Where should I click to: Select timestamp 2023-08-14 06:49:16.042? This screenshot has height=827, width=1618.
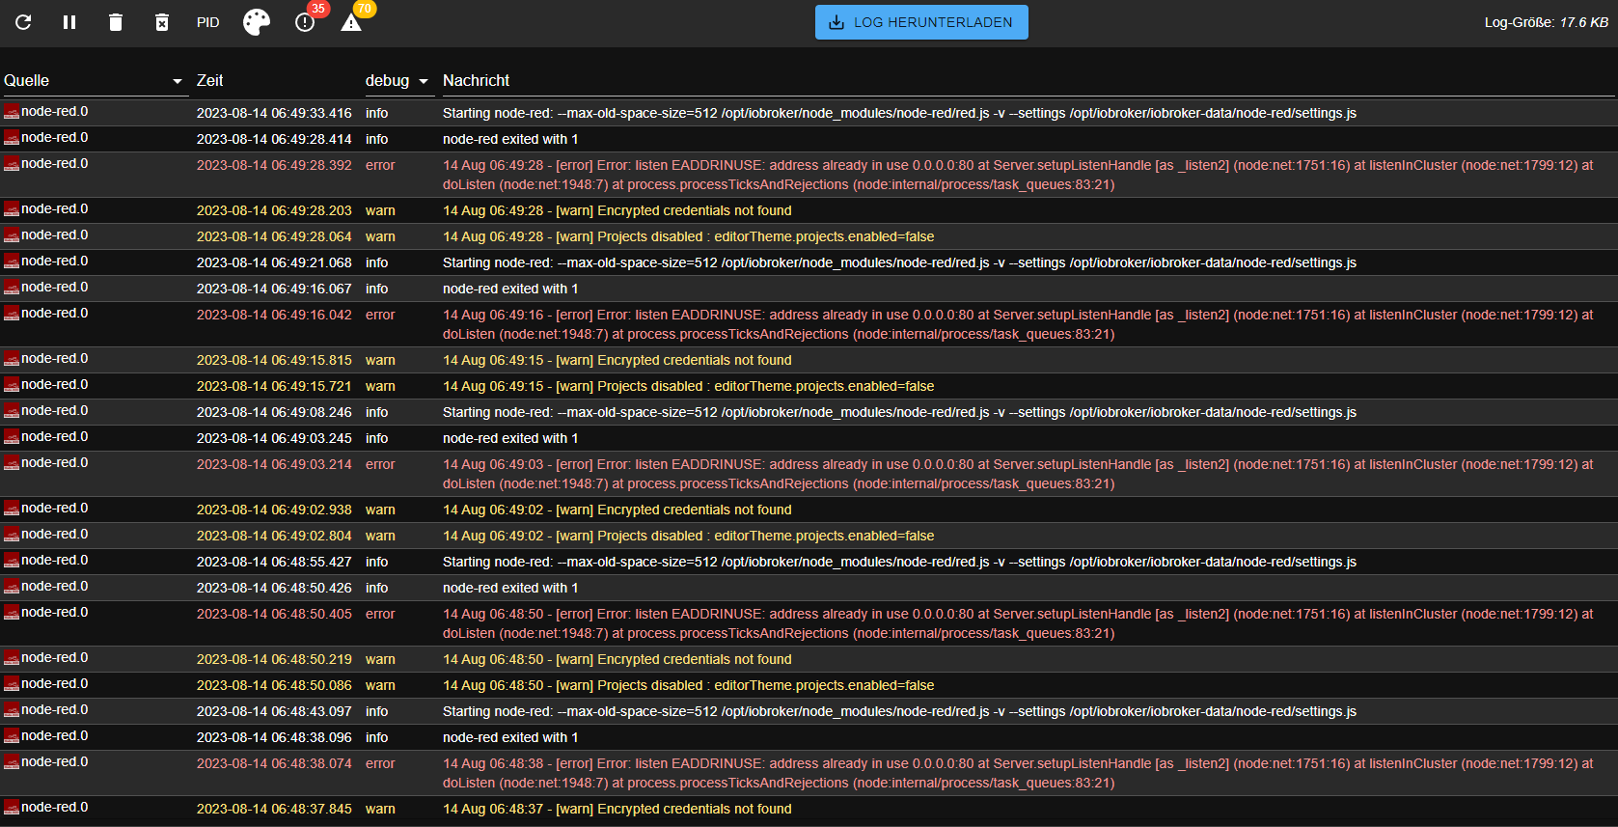pos(274,315)
